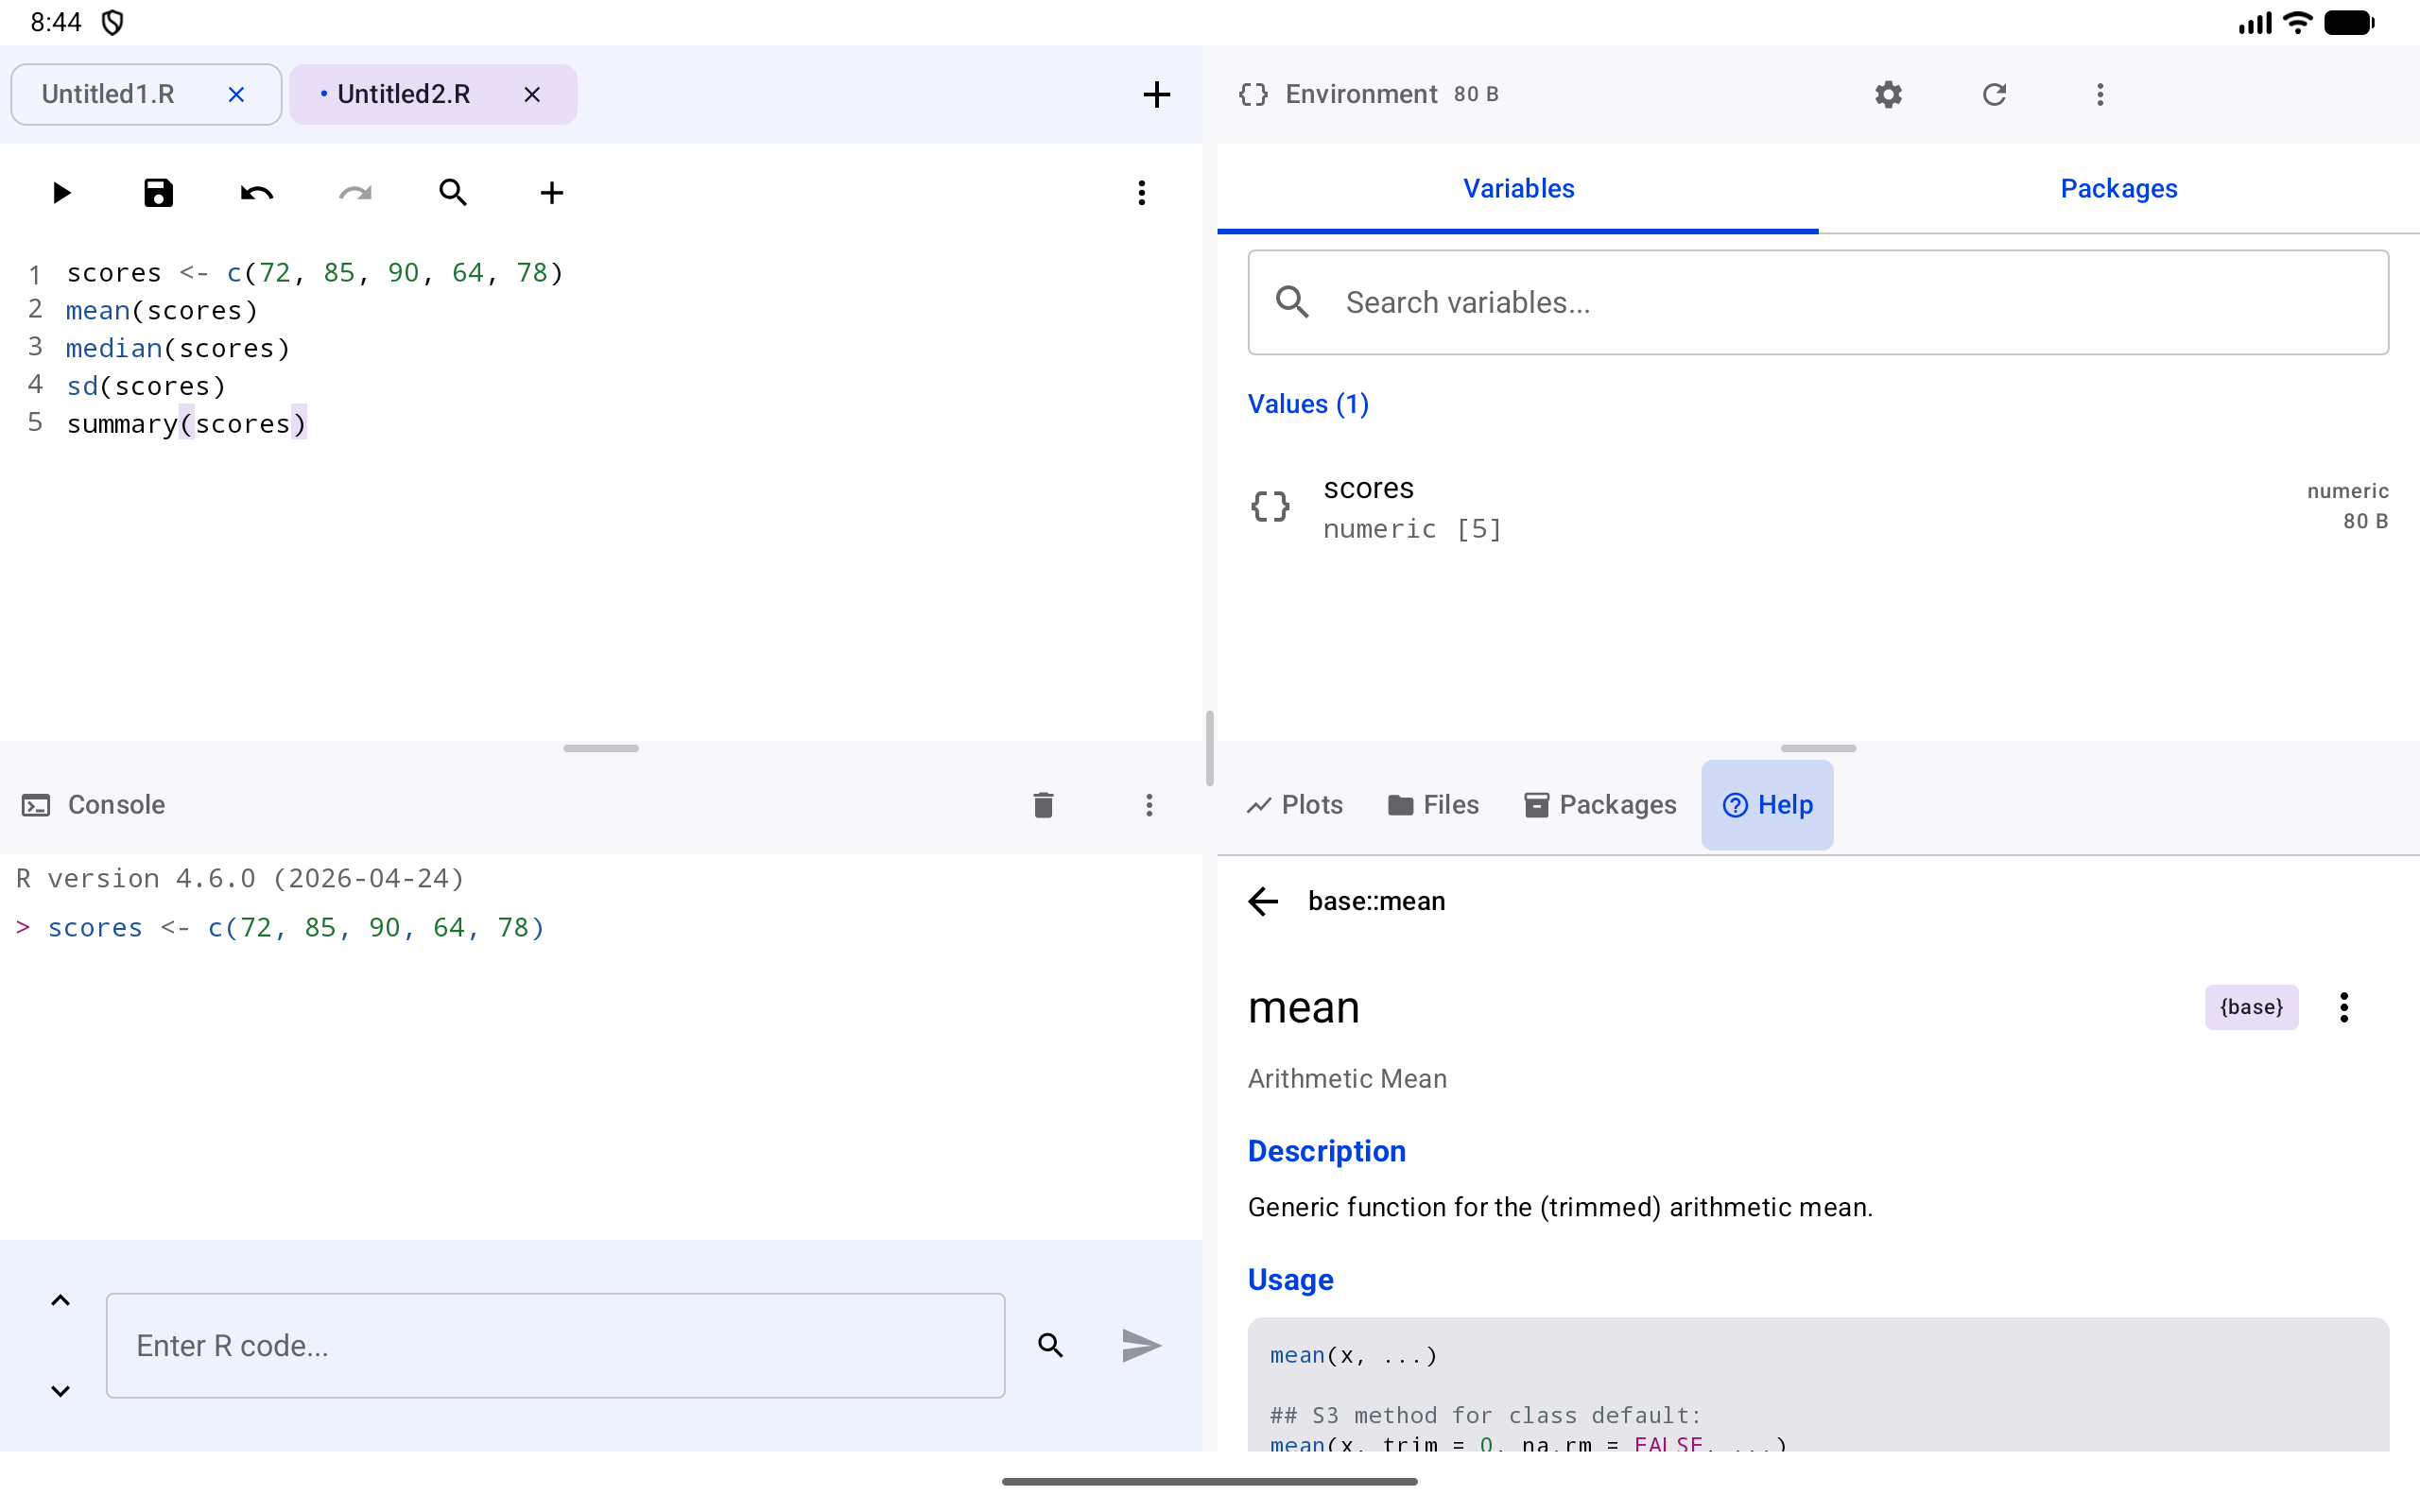The width and height of the screenshot is (2420, 1512).
Task: Go to next command history entry
Action: (60, 1391)
